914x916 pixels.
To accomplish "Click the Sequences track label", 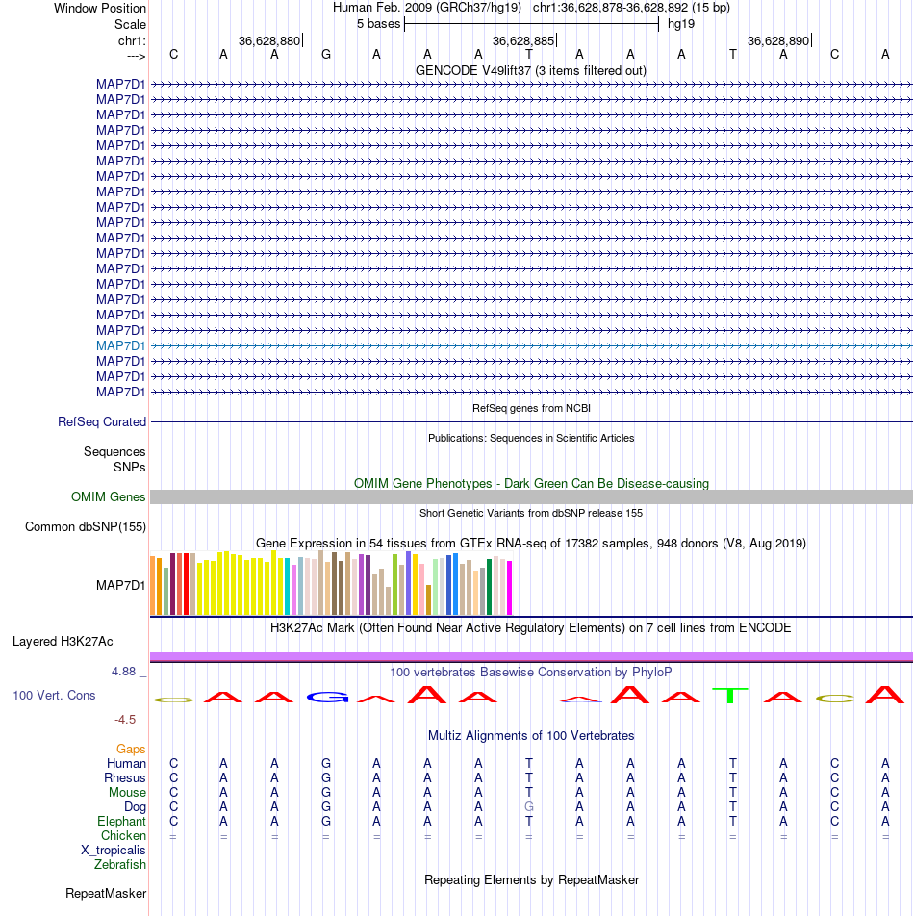I will pyautogui.click(x=114, y=451).
